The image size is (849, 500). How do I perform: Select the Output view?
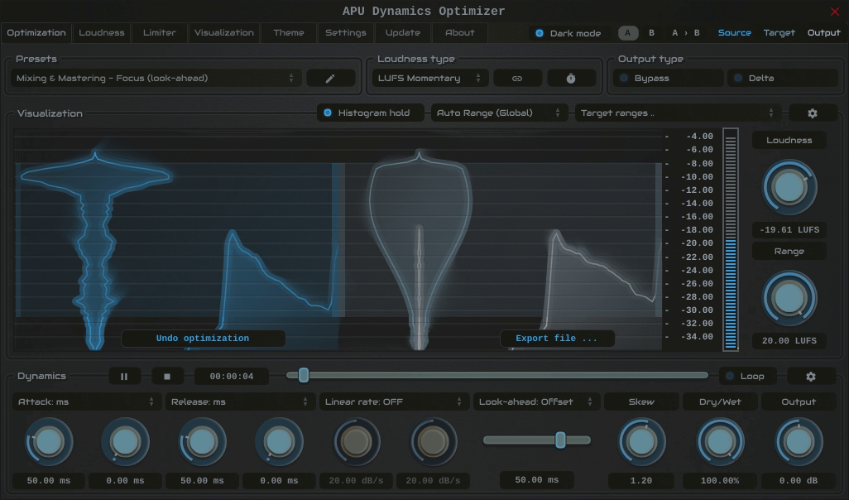point(823,32)
